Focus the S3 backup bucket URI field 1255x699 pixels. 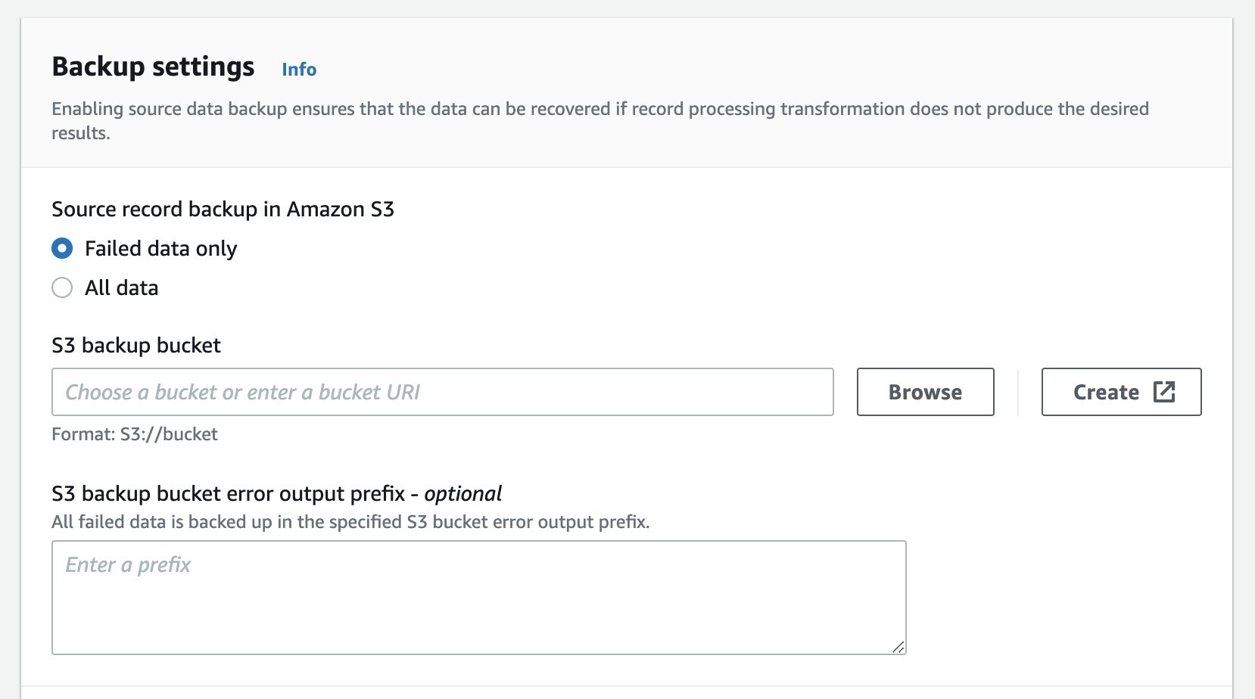pos(442,392)
